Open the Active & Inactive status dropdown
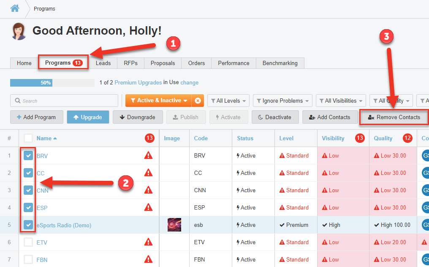Image resolution: width=429 pixels, height=267 pixels. point(159,101)
